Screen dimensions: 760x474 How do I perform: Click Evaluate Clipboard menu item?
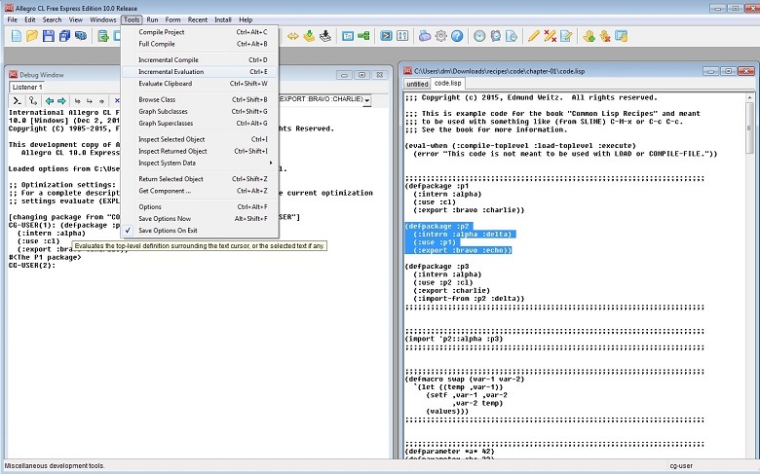tap(165, 84)
